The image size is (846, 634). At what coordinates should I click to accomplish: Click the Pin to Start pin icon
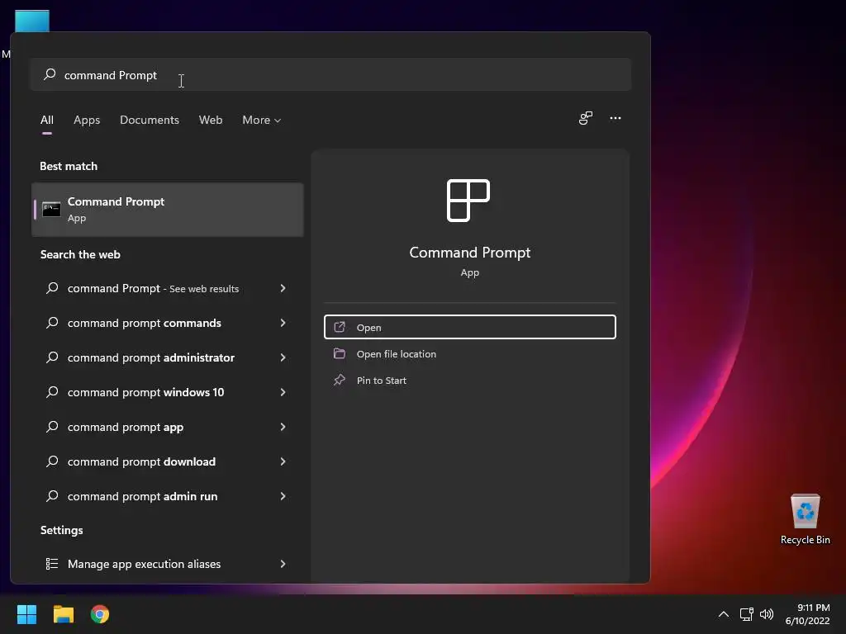click(x=340, y=380)
